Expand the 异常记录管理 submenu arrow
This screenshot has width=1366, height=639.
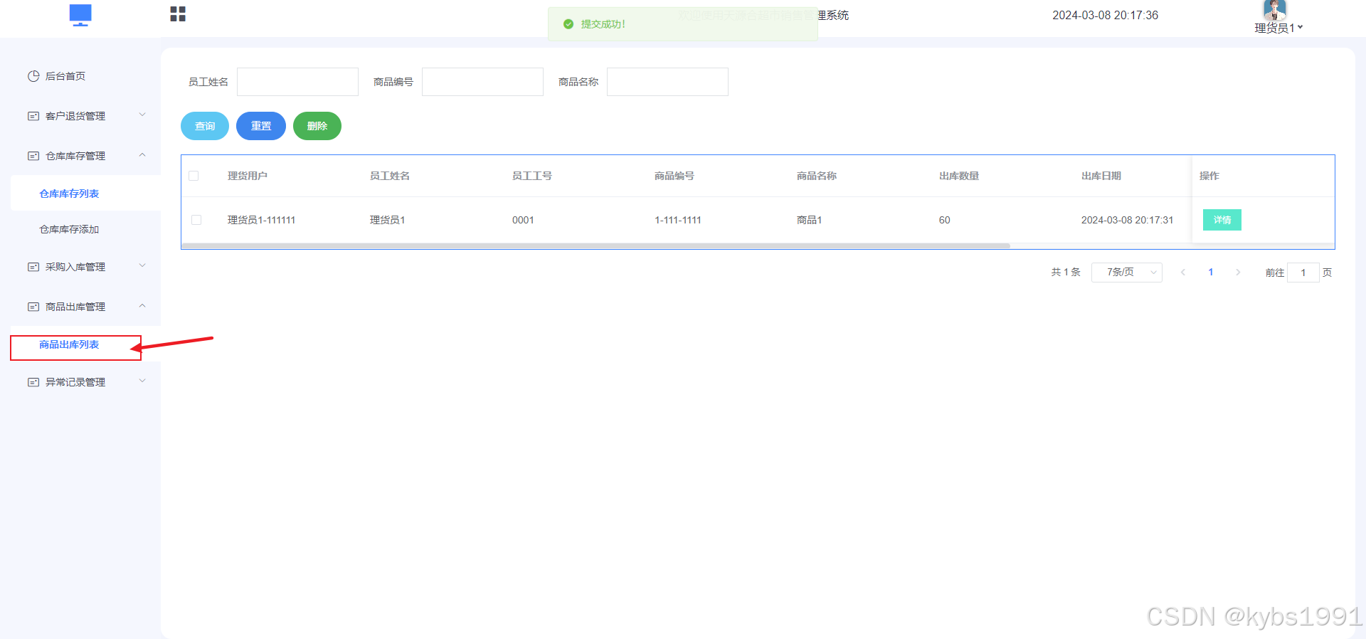[142, 381]
